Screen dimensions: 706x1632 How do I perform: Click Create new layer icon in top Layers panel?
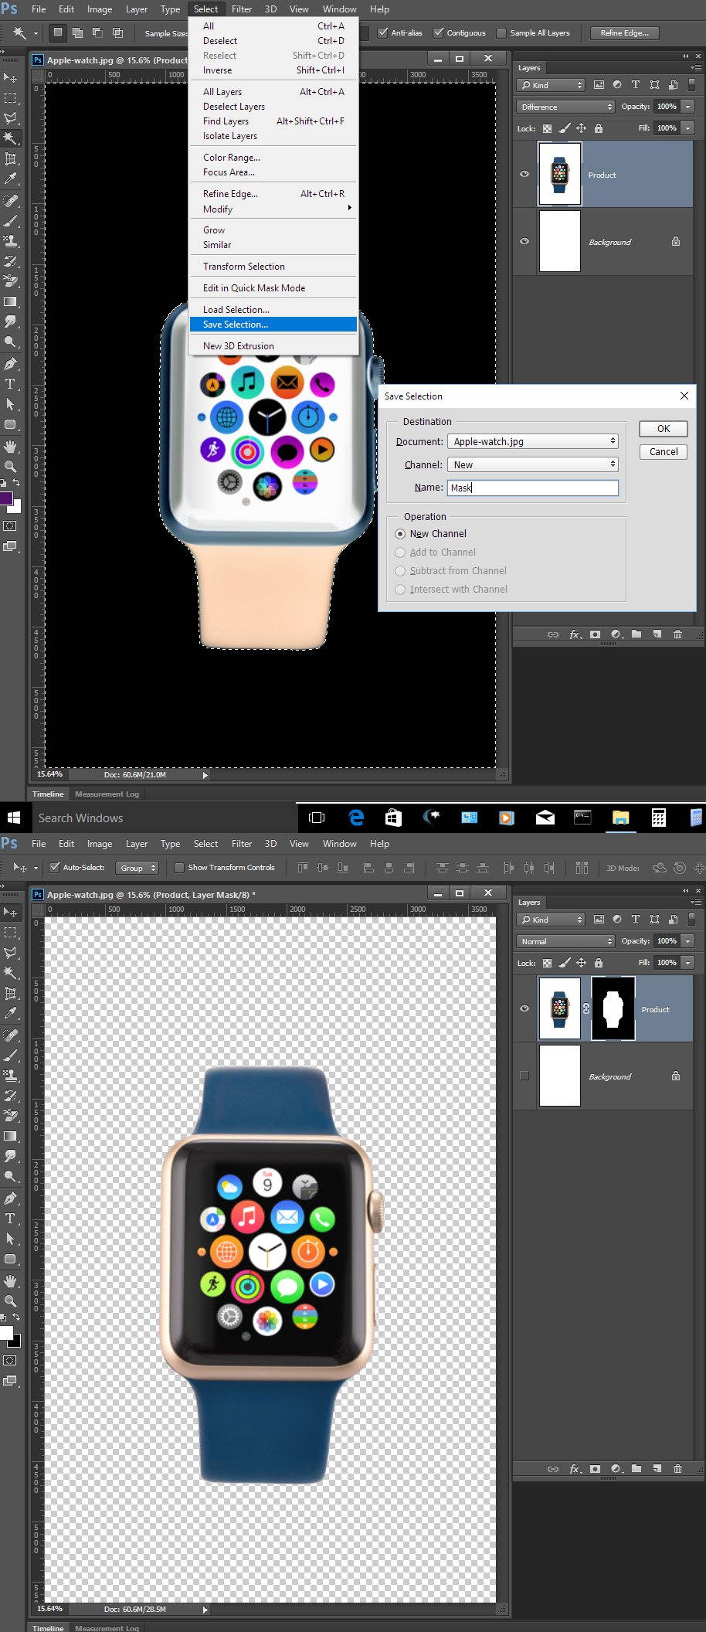657,634
